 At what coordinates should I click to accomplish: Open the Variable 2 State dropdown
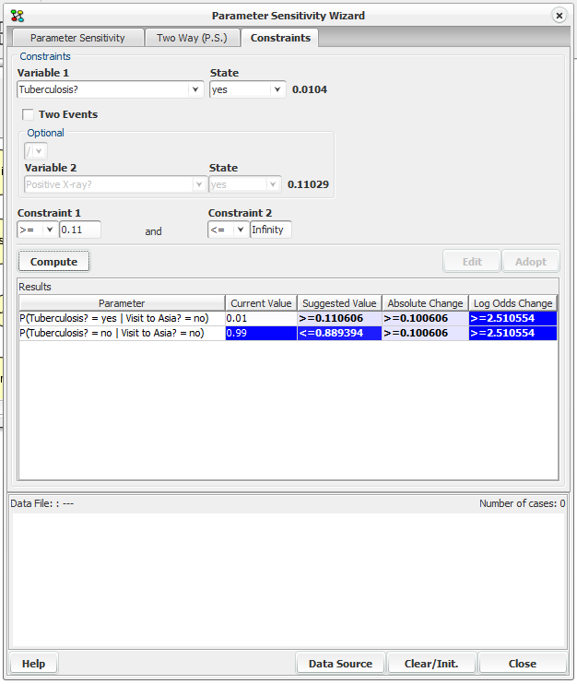[244, 184]
